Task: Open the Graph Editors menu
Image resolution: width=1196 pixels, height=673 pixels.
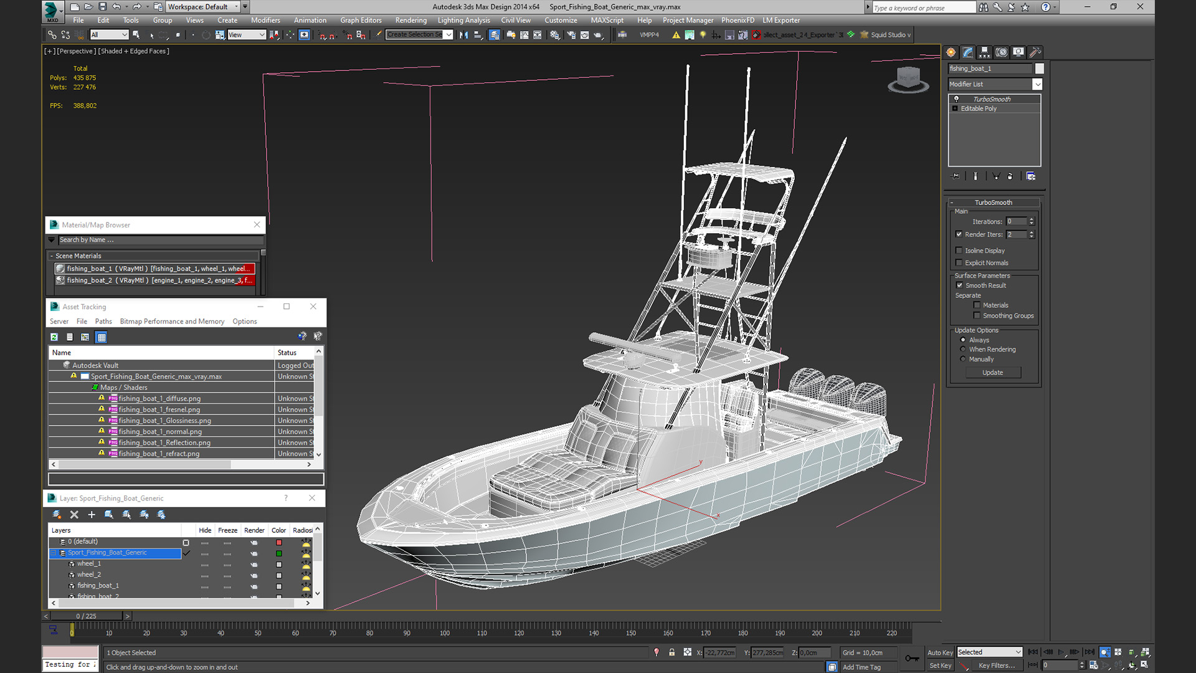Action: pyautogui.click(x=361, y=21)
